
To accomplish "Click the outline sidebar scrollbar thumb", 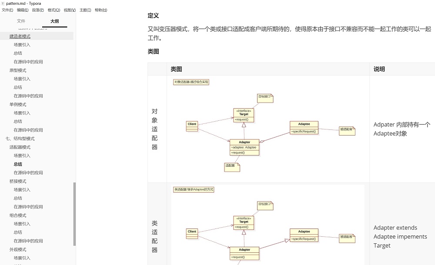I will [x=74, y=214].
